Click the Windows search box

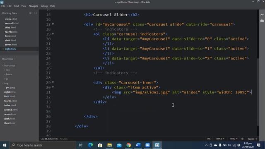[x=43, y=145]
